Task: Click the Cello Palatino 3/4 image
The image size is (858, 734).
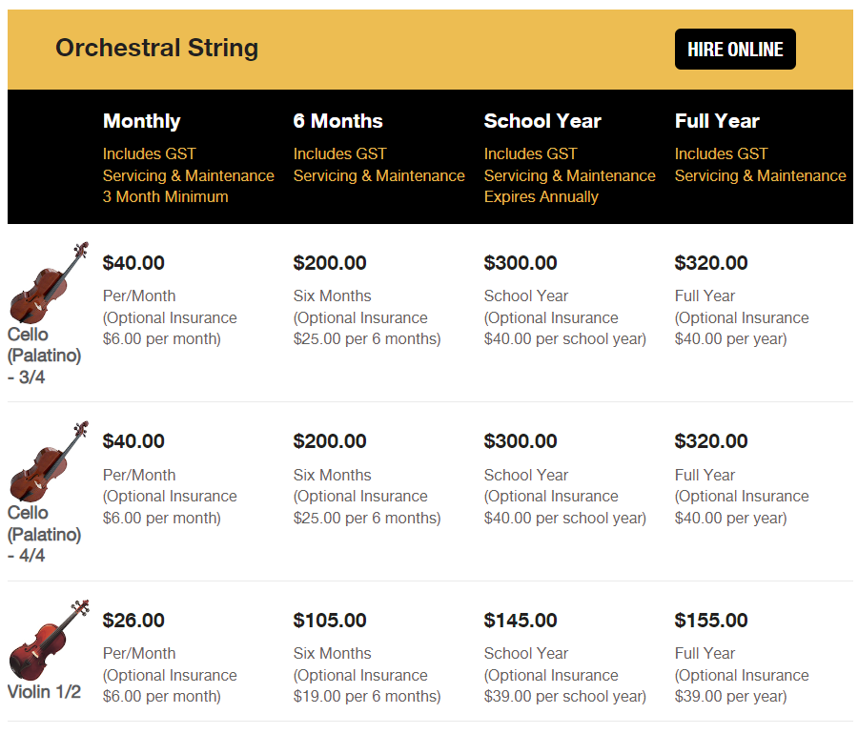Action: (x=49, y=283)
